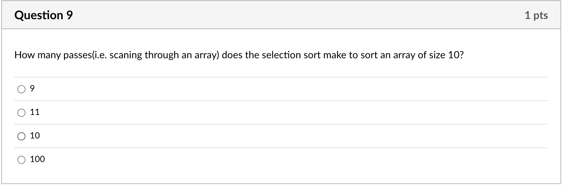
Task: Click the fourth answer row area
Action: tap(279, 159)
